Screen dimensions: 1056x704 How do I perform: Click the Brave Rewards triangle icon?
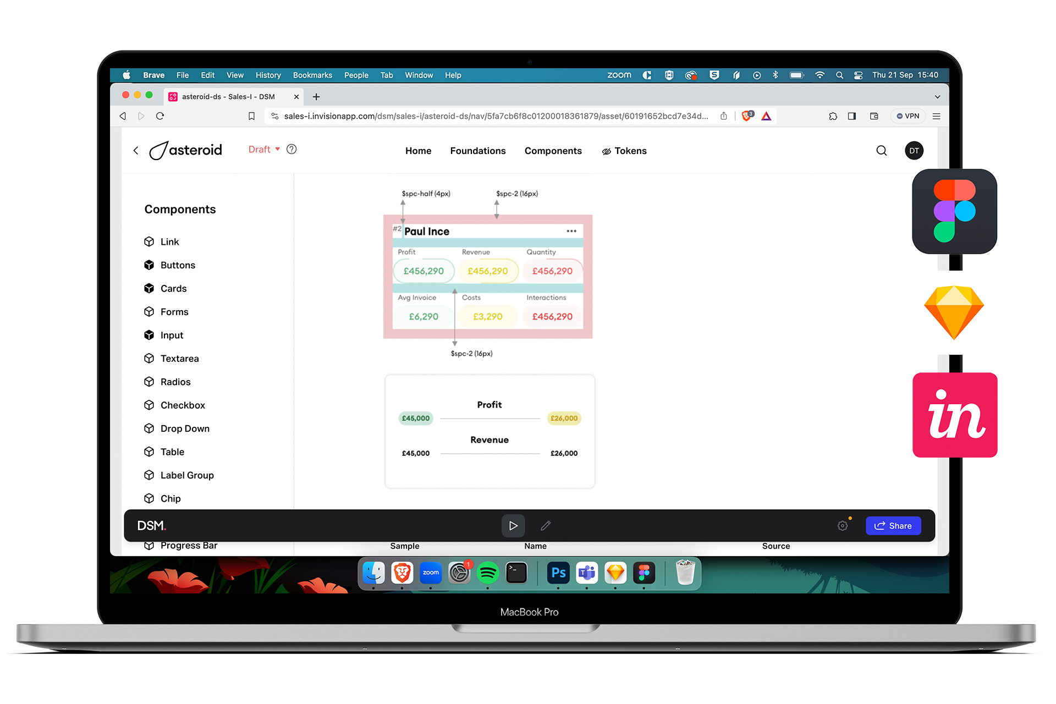click(x=766, y=116)
